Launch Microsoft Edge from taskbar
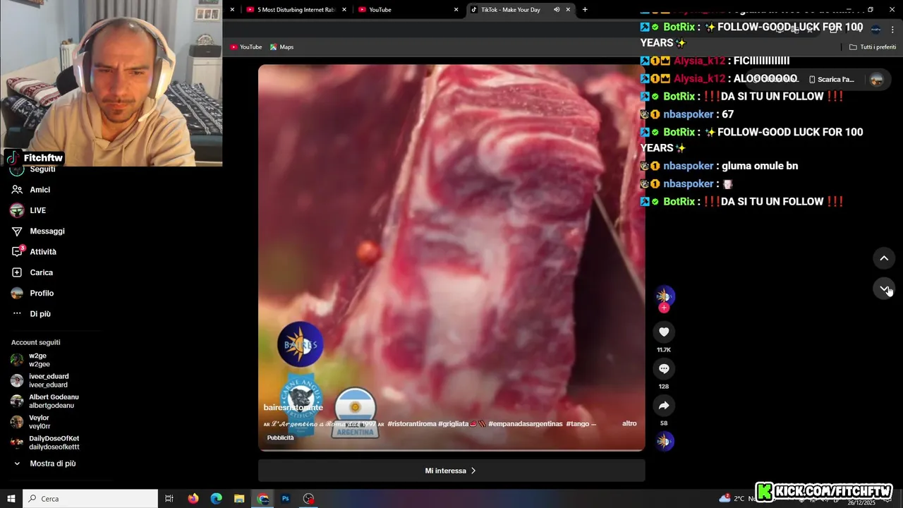Viewport: 903px width, 508px height. pyautogui.click(x=217, y=499)
